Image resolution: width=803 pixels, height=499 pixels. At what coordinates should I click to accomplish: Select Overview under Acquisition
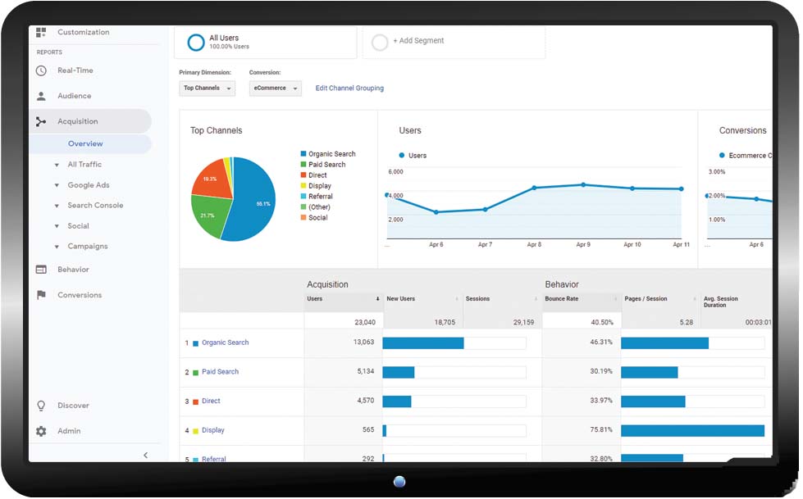coord(85,144)
